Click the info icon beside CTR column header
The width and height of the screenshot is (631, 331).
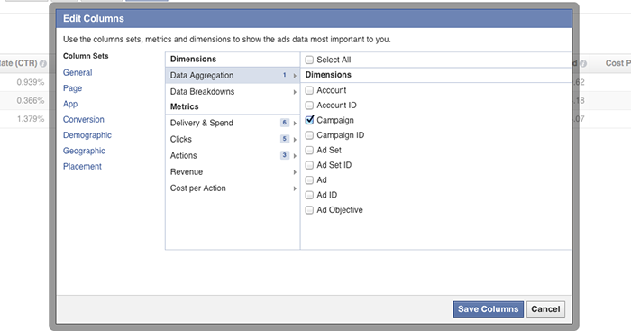[x=43, y=64]
